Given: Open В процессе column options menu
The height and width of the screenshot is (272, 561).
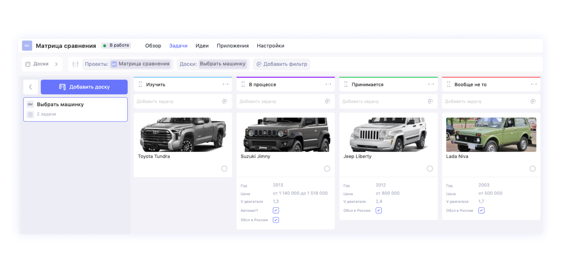Looking at the screenshot, I should coord(328,84).
